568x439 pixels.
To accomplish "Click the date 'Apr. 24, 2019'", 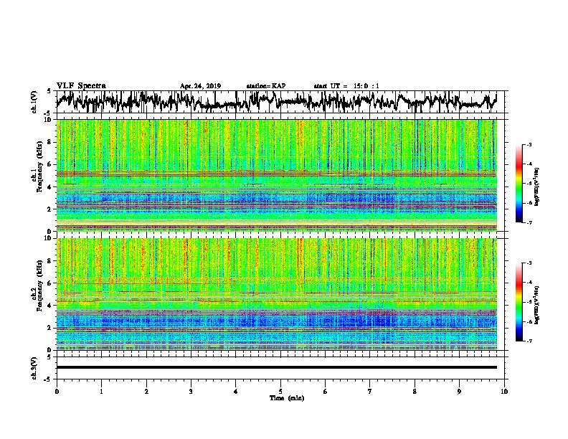I will point(200,86).
